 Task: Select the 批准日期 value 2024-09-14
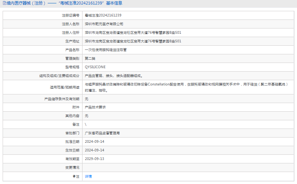[x=94, y=142]
